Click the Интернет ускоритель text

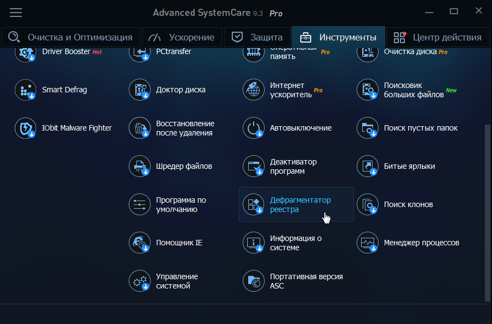[x=291, y=90]
